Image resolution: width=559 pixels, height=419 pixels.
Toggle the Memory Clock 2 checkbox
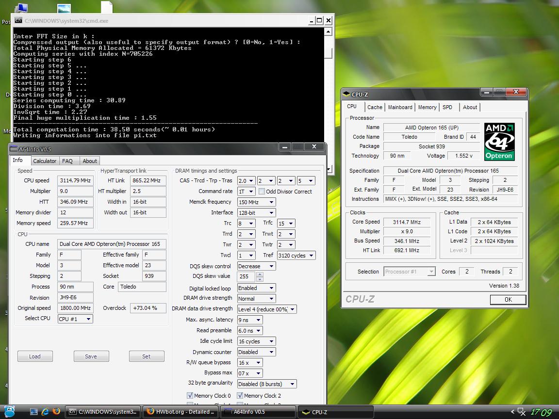pyautogui.click(x=240, y=396)
